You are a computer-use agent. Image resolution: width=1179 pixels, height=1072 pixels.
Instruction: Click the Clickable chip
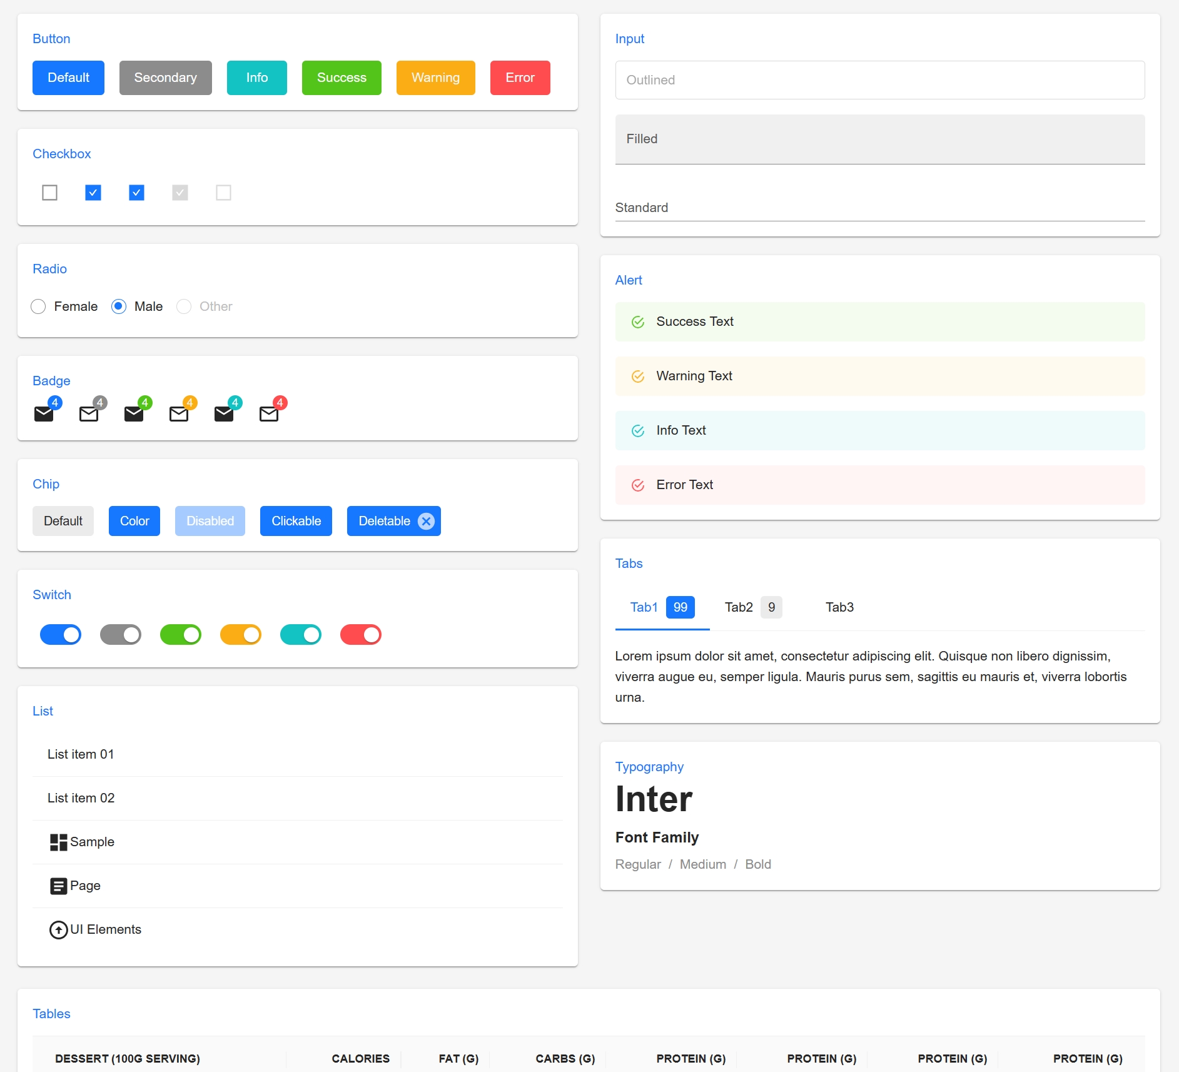[x=296, y=521]
